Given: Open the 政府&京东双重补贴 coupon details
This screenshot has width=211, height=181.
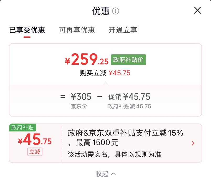Looking at the screenshot, I should pos(125,138).
